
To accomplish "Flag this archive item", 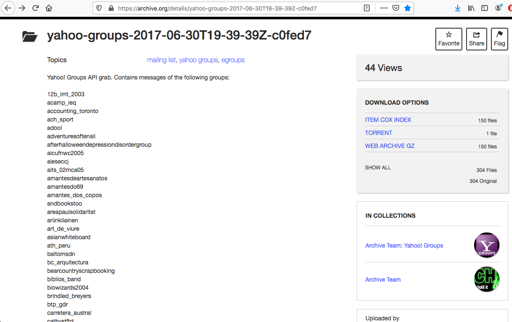I will click(x=499, y=39).
